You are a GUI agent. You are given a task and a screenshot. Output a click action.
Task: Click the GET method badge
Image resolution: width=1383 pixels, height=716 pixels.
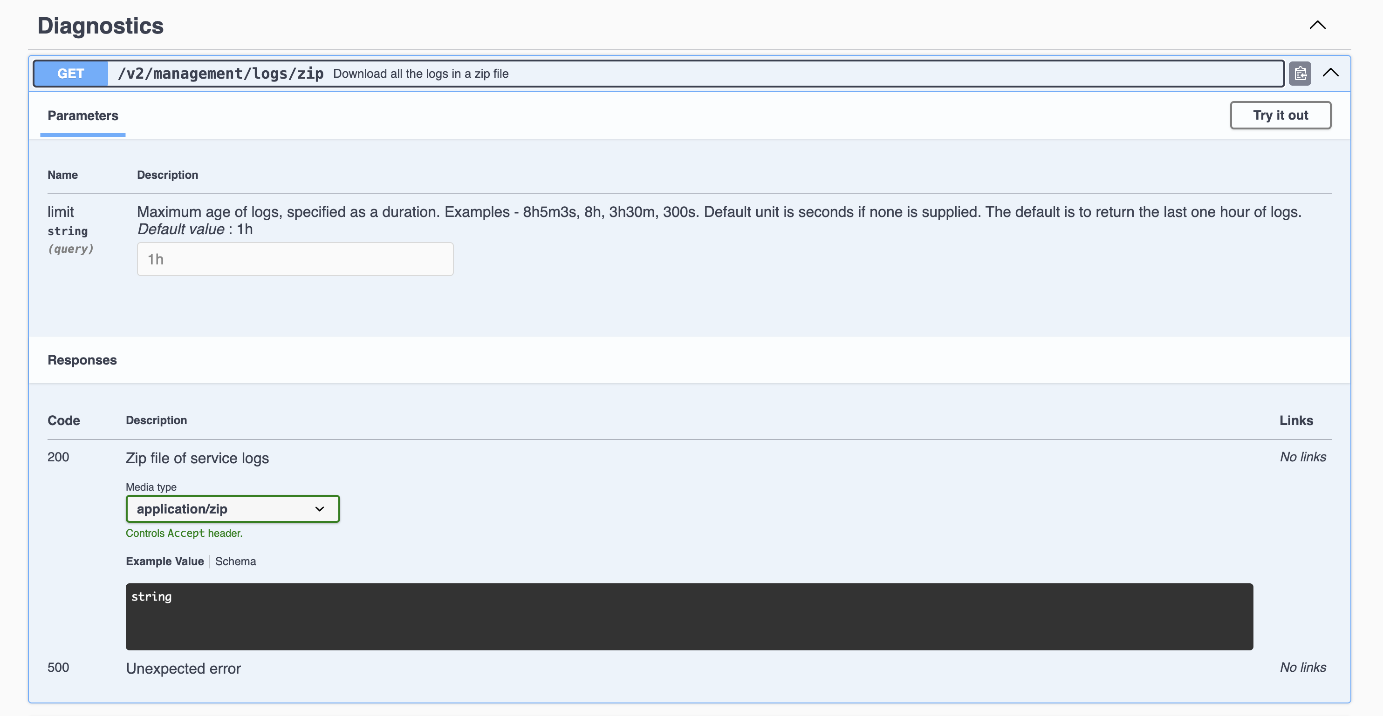[70, 74]
